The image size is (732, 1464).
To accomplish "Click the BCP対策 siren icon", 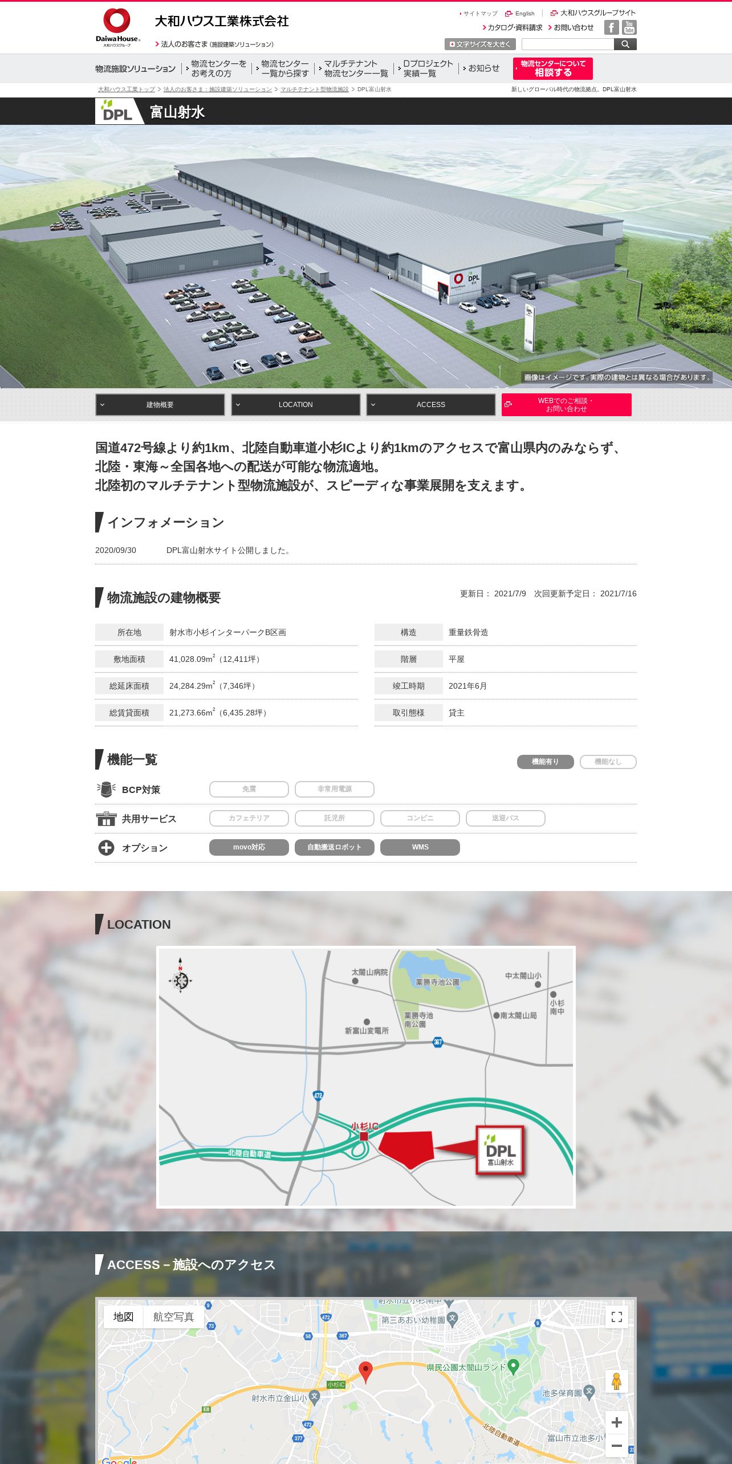I will (106, 790).
